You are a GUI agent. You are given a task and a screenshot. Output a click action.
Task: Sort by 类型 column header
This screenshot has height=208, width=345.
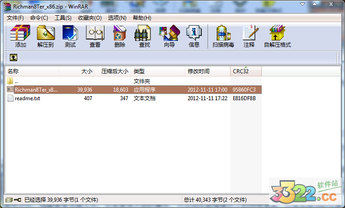[x=158, y=71]
